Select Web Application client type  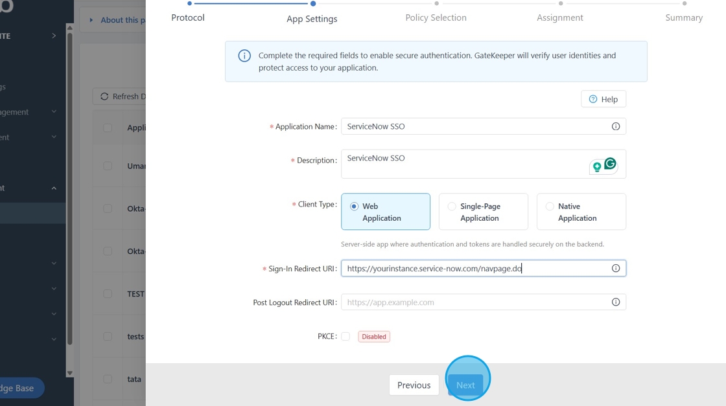[386, 212]
